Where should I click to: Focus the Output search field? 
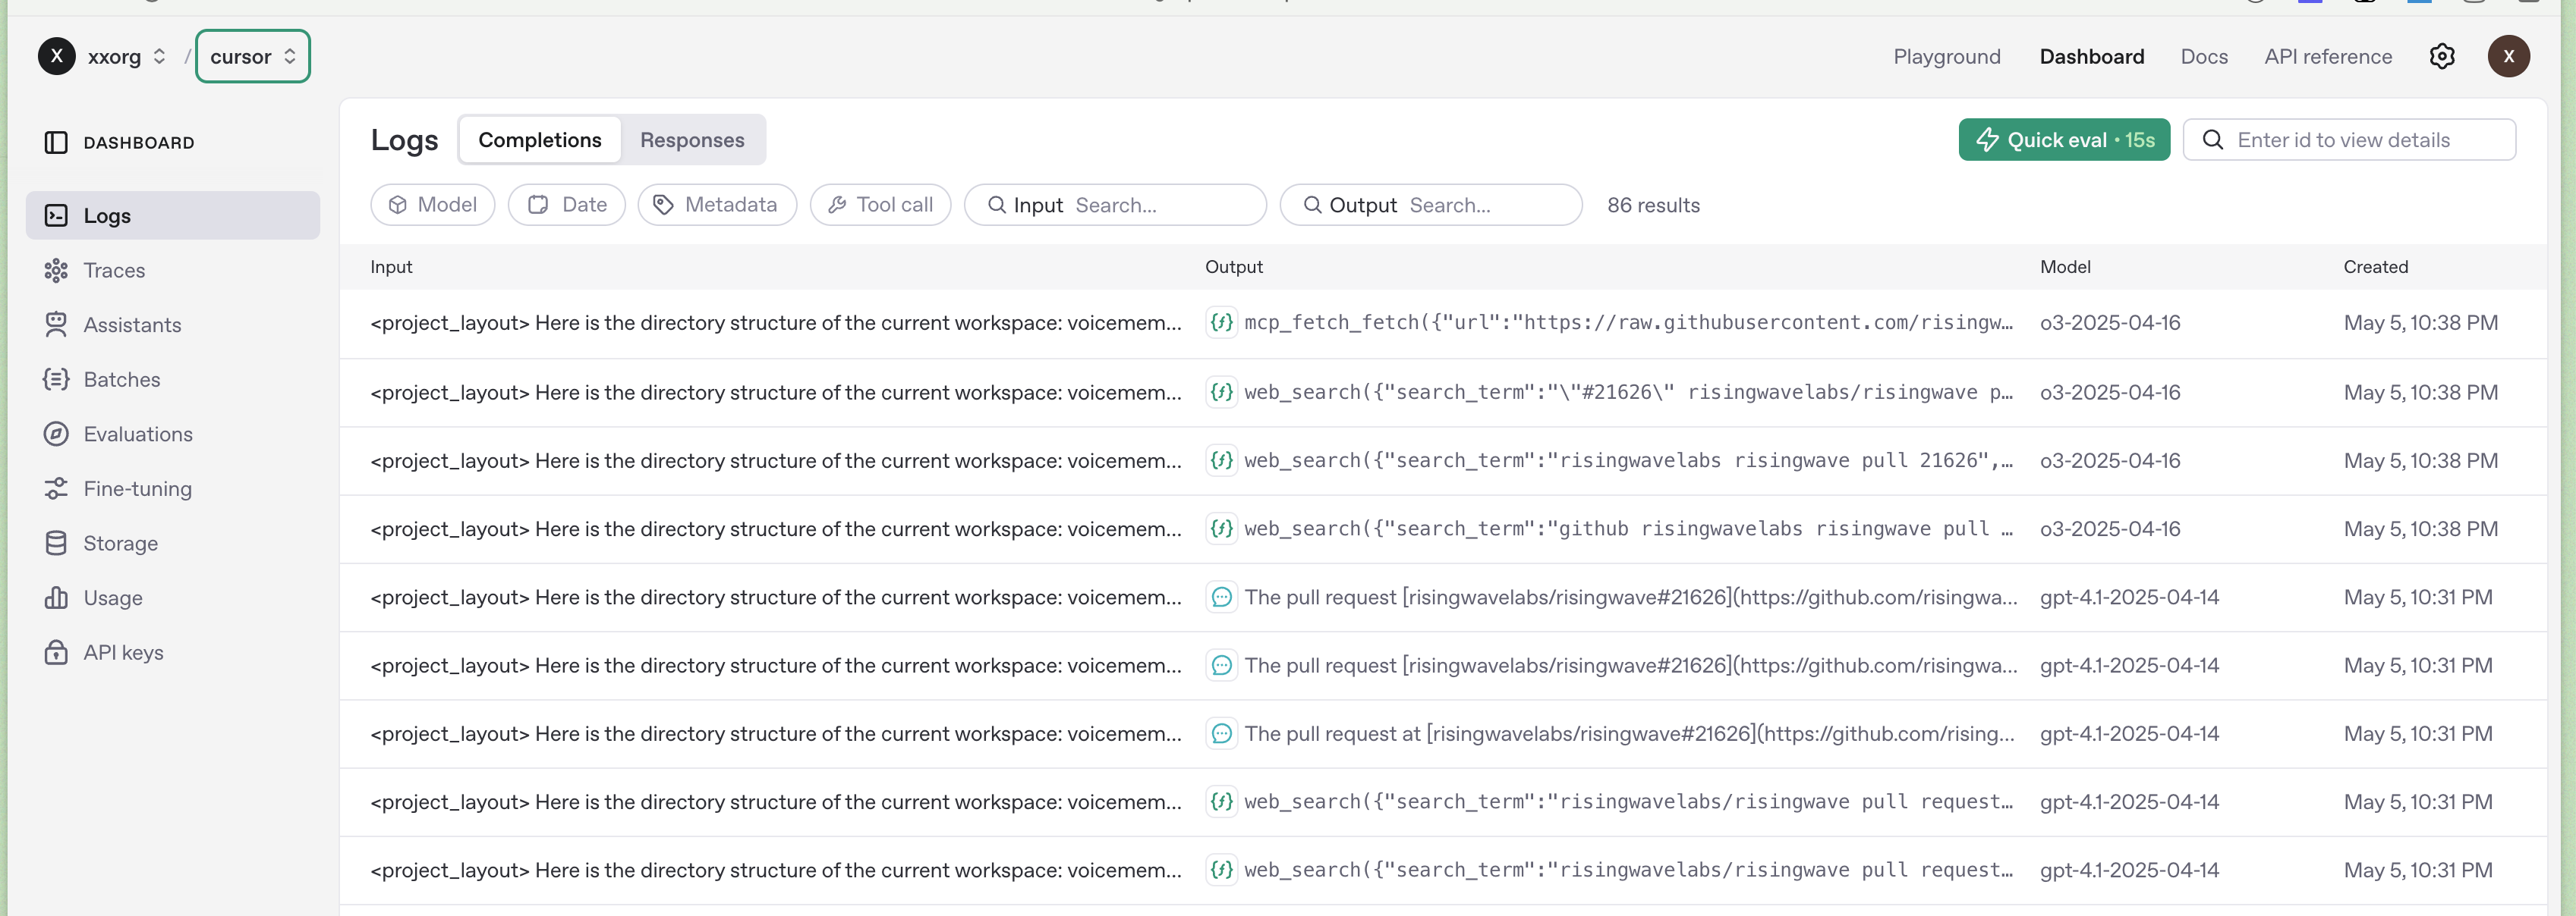(1430, 205)
